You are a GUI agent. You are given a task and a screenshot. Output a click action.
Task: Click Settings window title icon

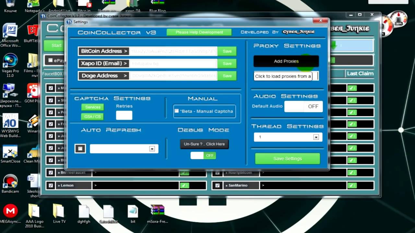[x=69, y=22]
